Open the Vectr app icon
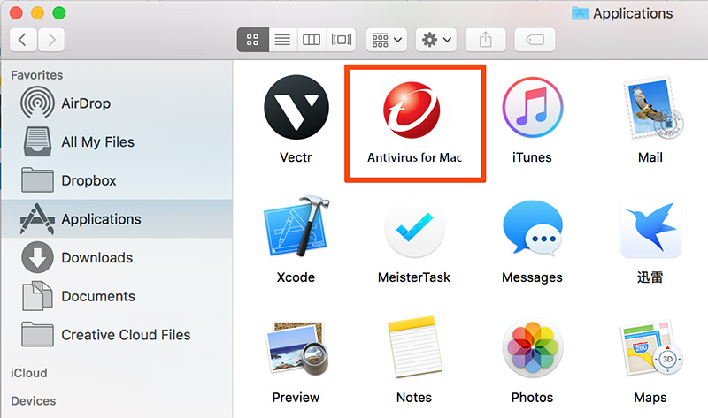The width and height of the screenshot is (708, 418). [296, 107]
